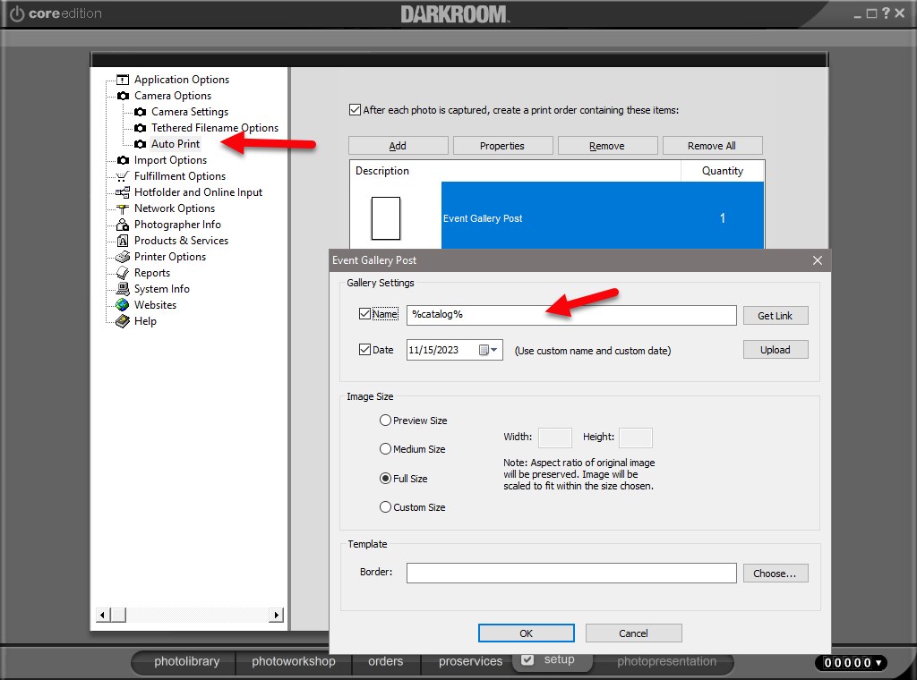Click the Upload button

pyautogui.click(x=776, y=350)
